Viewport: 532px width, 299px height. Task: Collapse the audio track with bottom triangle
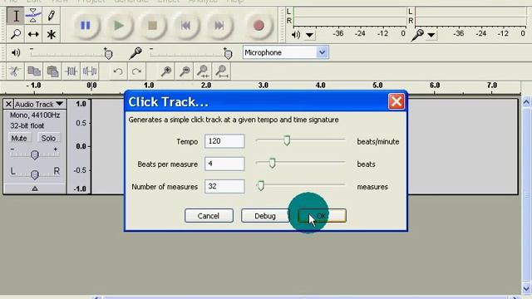pyautogui.click(x=35, y=189)
